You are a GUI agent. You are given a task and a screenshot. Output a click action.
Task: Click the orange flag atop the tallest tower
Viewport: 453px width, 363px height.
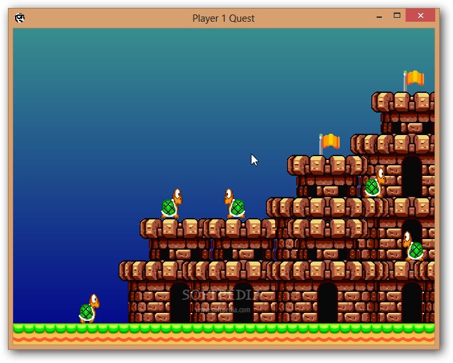pos(414,80)
